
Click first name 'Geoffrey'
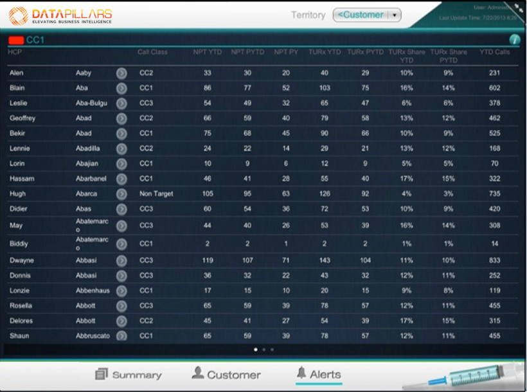click(22, 118)
